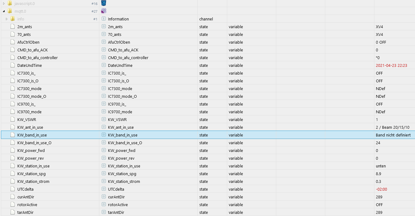Collapse the mqtt.0 tree node

(4, 11)
